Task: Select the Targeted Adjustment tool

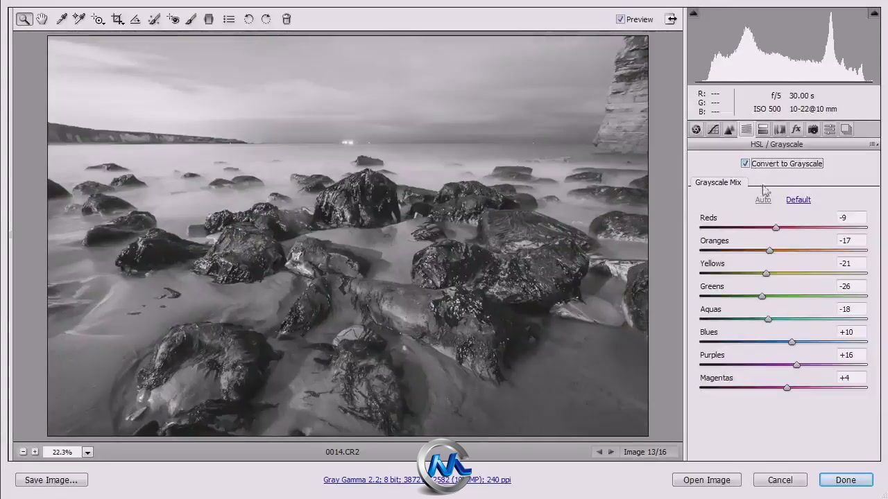Action: click(x=98, y=19)
